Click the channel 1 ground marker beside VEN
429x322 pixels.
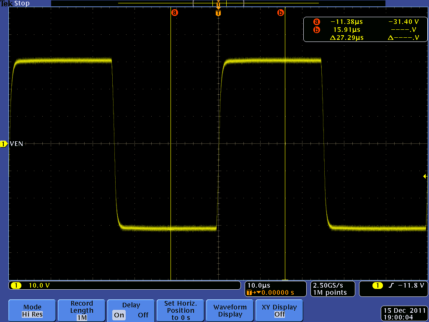(x=4, y=144)
